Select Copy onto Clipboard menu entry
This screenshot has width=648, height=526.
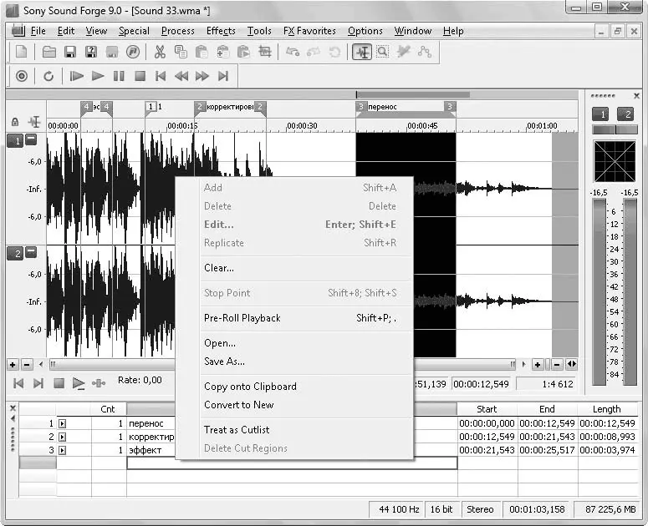point(250,387)
